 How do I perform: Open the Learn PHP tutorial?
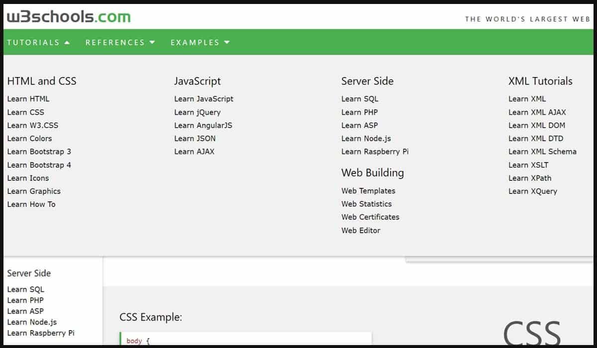click(359, 112)
